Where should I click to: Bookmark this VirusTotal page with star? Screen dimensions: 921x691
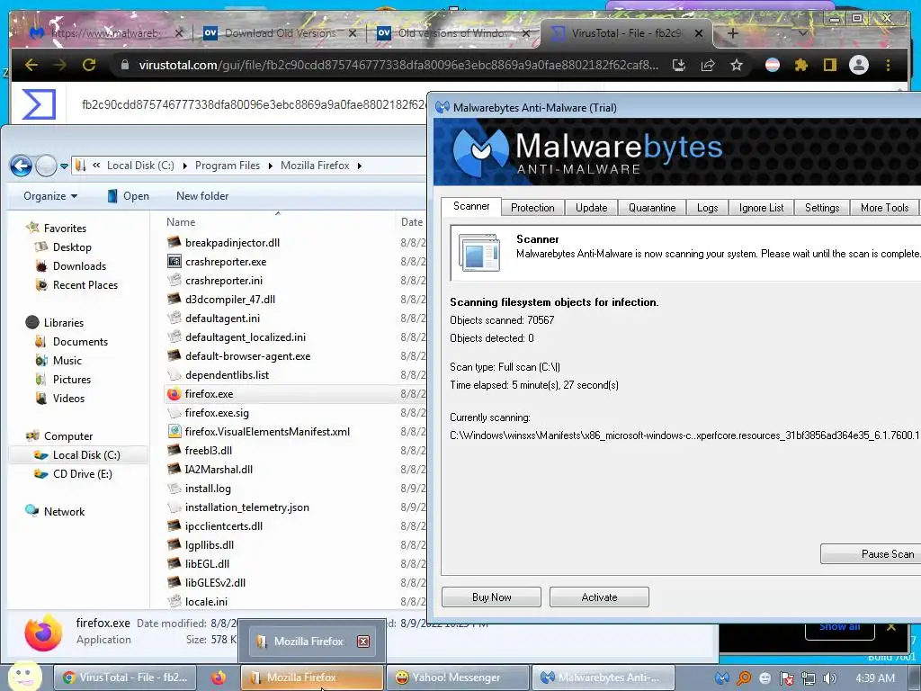click(737, 65)
